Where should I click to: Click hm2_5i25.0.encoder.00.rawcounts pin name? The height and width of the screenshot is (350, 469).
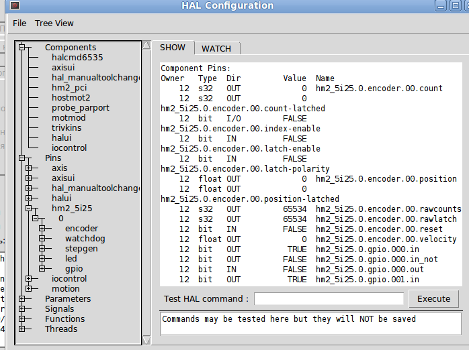coord(388,209)
